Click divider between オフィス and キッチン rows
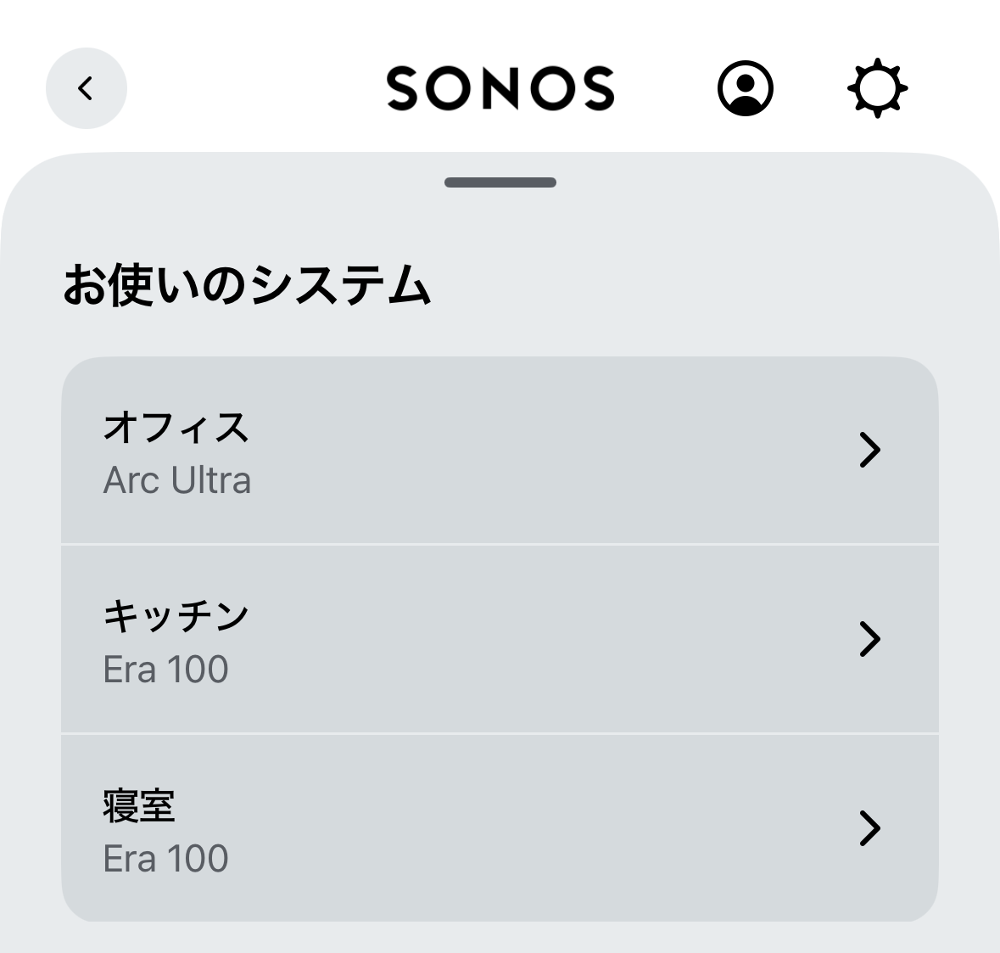This screenshot has height=953, width=1000. (500, 544)
